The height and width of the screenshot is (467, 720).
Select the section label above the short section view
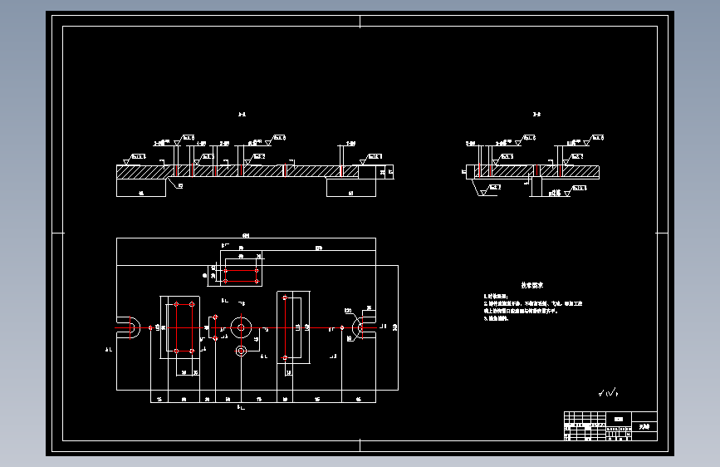coord(536,114)
